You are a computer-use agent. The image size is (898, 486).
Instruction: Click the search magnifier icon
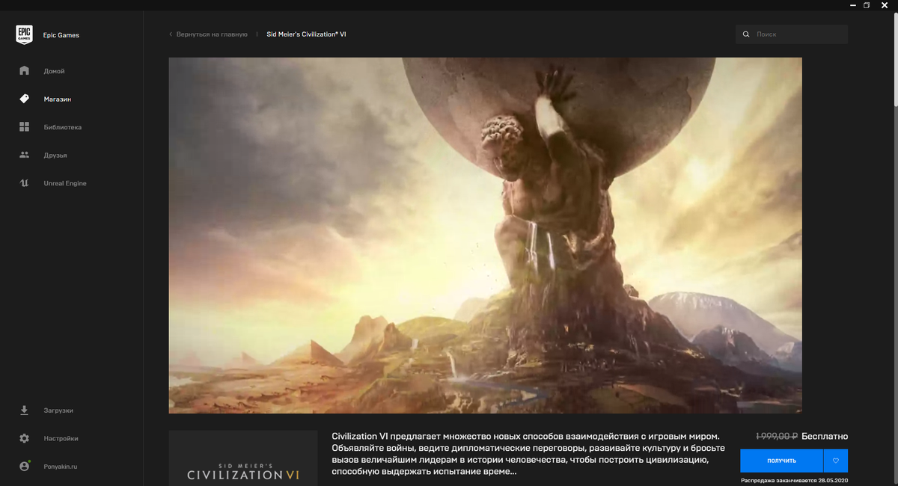point(746,34)
